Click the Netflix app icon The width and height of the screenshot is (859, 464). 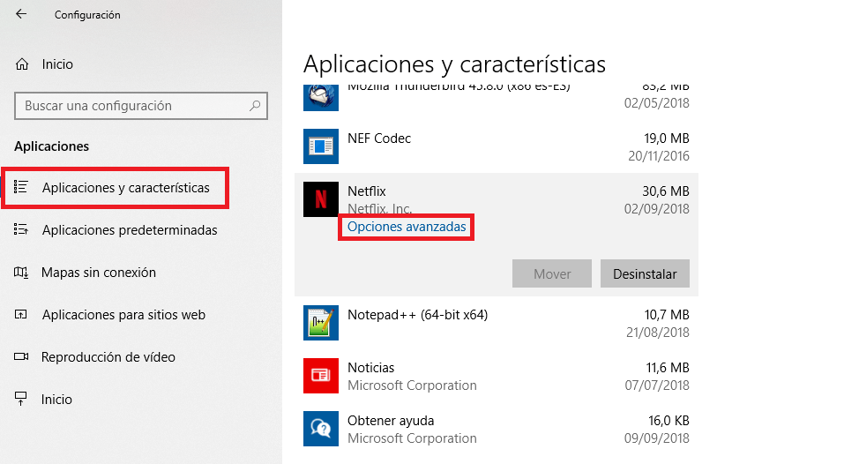(x=321, y=199)
